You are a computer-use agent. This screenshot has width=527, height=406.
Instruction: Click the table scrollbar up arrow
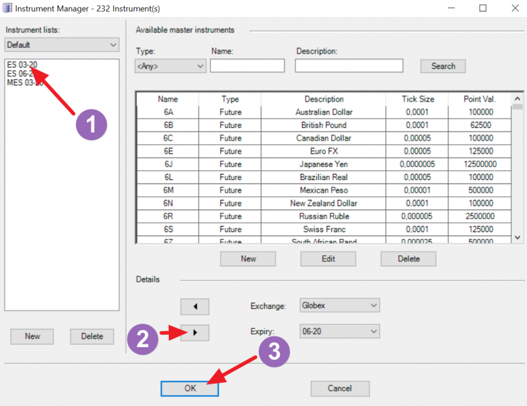tap(518, 99)
